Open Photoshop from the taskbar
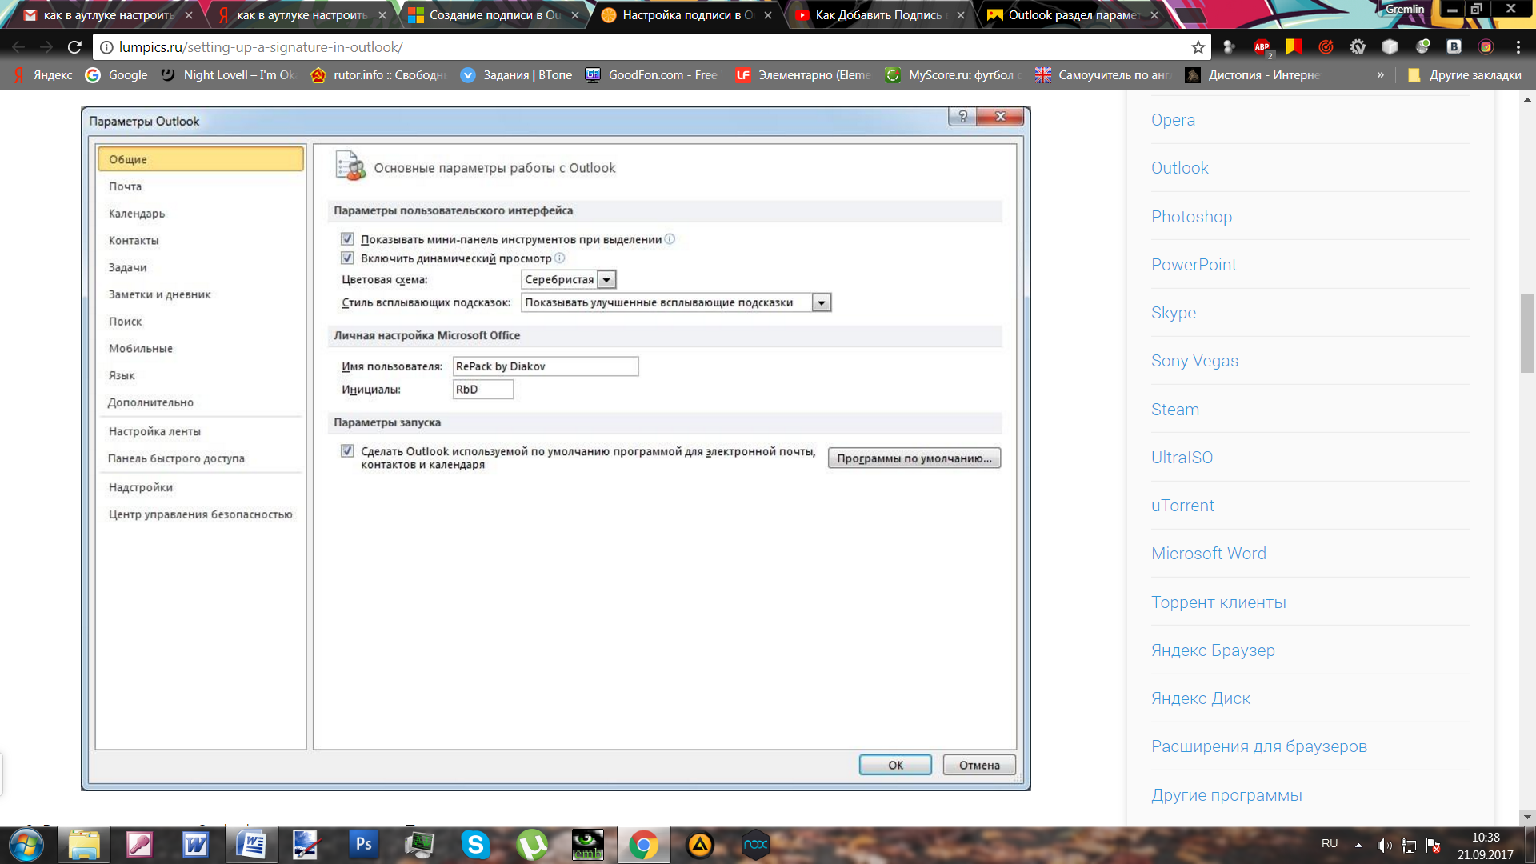1536x864 pixels. pos(363,844)
